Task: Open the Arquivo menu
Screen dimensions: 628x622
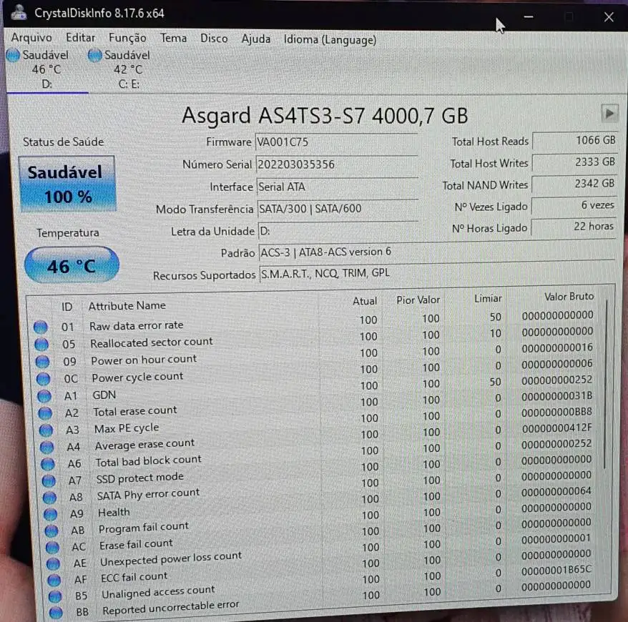Action: click(x=31, y=38)
